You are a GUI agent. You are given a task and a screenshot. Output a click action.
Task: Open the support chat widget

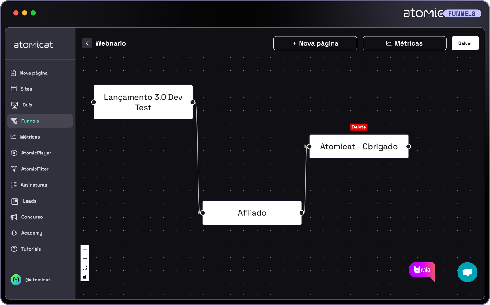(x=467, y=272)
